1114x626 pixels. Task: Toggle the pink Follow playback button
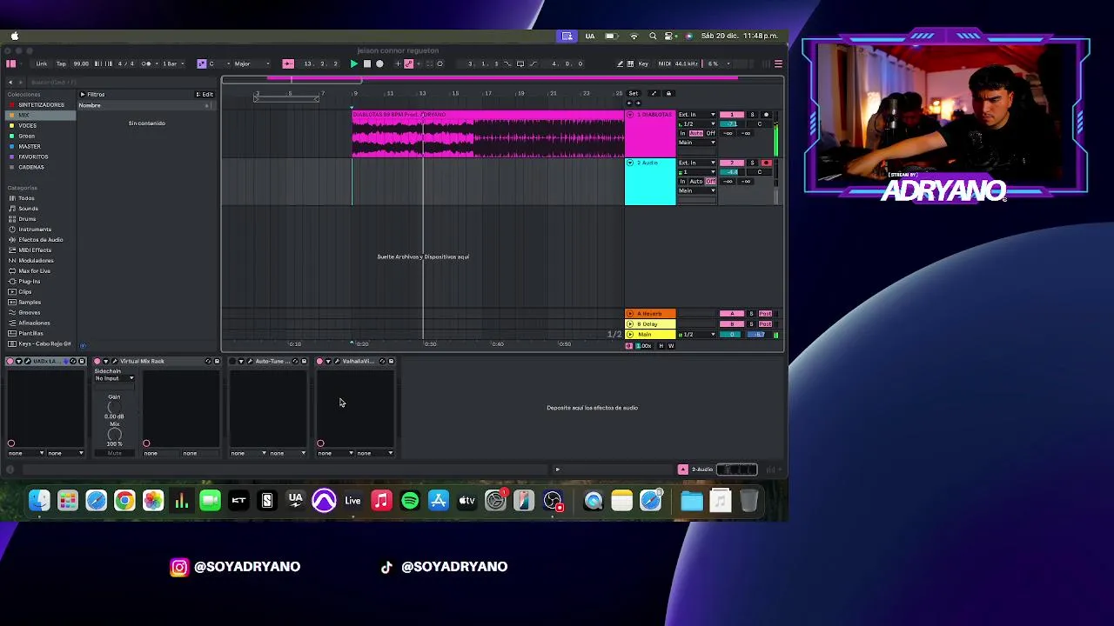click(x=288, y=63)
